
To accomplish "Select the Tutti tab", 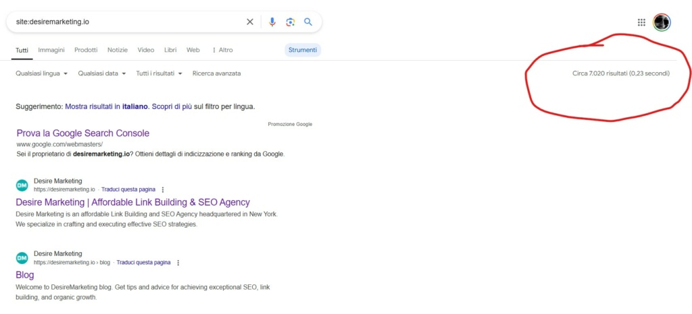I will tap(22, 50).
